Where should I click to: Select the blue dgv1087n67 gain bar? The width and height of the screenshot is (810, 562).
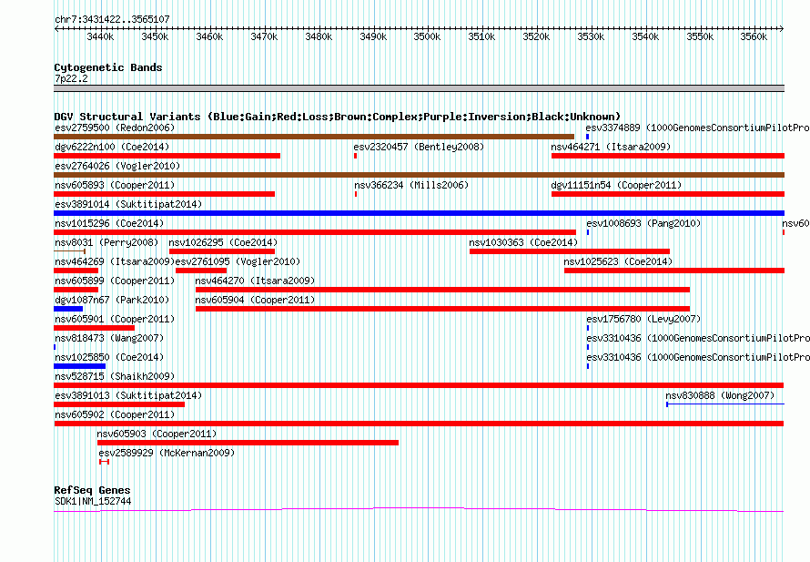(68, 309)
